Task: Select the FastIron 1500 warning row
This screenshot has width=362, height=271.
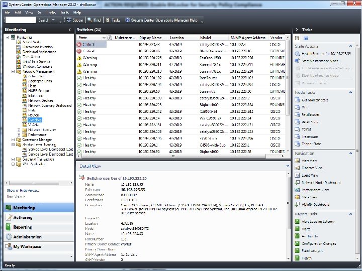Action: pos(181,58)
